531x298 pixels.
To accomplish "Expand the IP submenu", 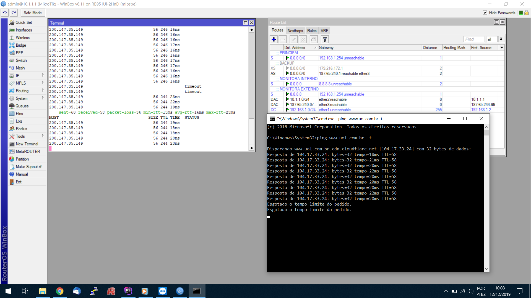I will 17,76.
